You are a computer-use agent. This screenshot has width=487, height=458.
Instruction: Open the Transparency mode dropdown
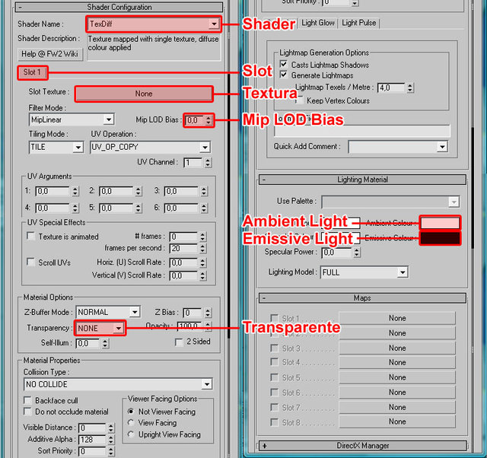click(118, 328)
